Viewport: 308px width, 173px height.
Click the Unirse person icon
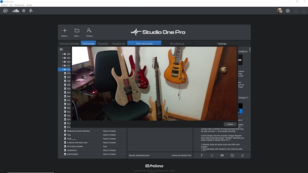pyautogui.click(x=89, y=31)
